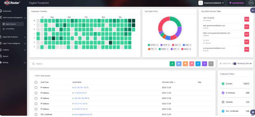This screenshot has height=117, width=255.
Task: Check the select-all checkbox beside Asset Type
Action: [x=36, y=82]
